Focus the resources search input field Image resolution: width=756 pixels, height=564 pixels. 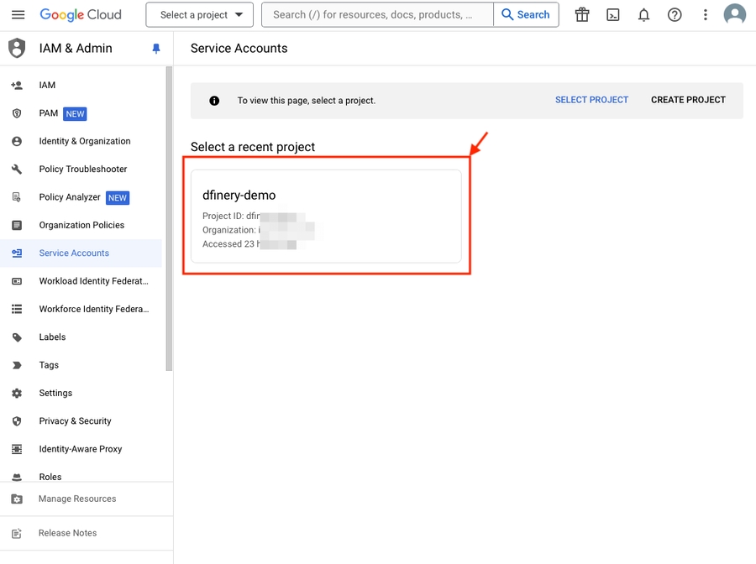click(x=378, y=15)
